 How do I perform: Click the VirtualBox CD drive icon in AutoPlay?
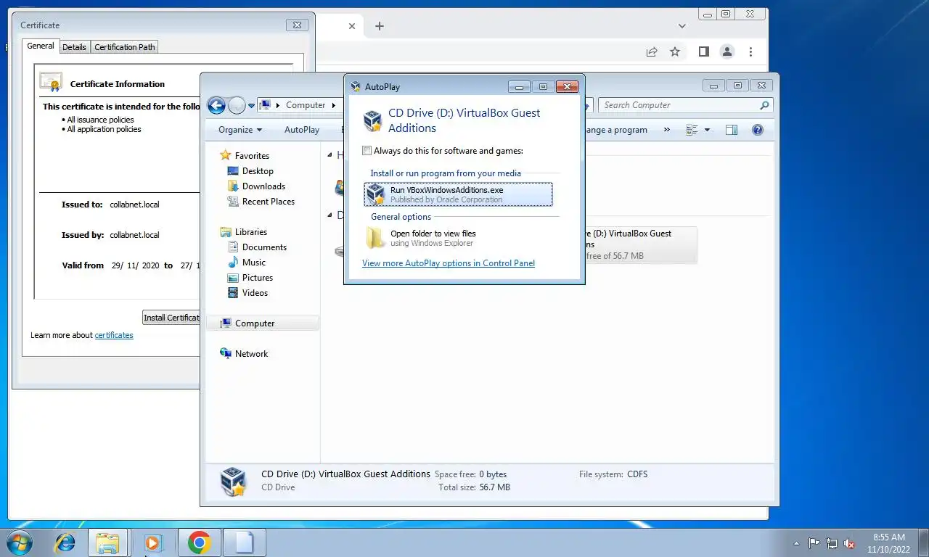[x=373, y=120]
